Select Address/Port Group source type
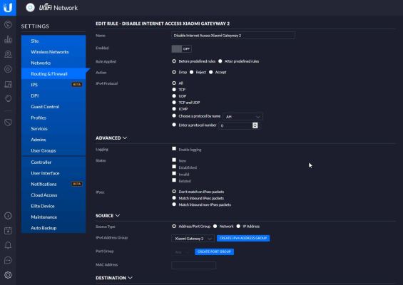 [x=174, y=226]
